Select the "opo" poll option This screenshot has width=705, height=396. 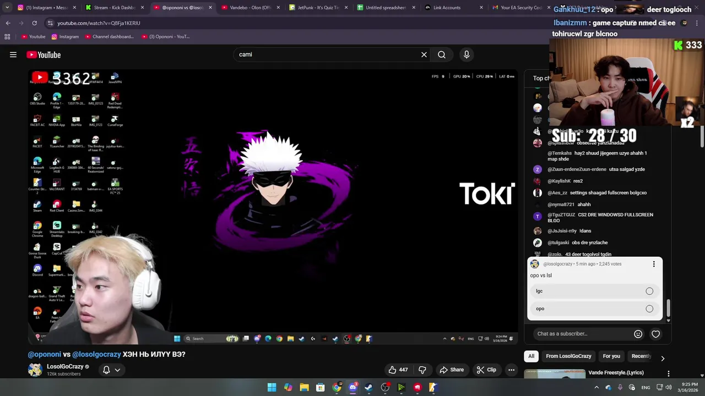[x=595, y=309]
